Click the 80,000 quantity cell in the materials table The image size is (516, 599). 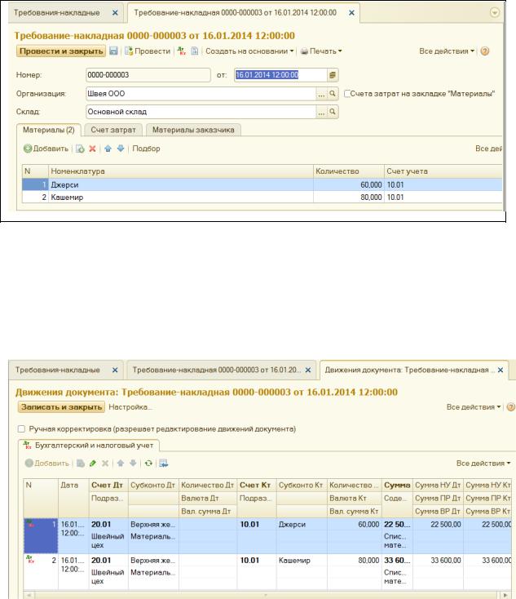[348, 197]
